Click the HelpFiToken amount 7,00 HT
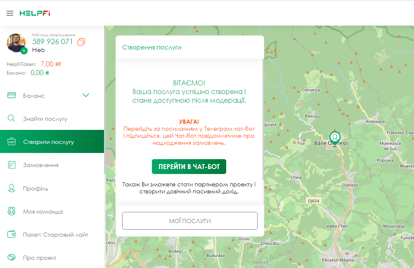 50,64
